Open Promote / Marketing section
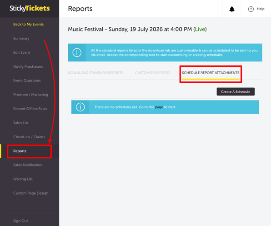 (30, 95)
